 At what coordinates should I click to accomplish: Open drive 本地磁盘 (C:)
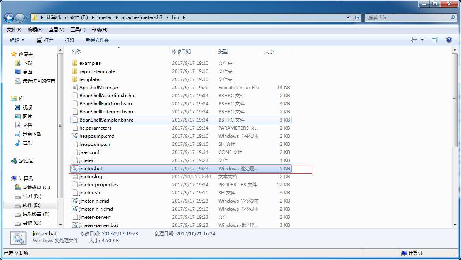(x=36, y=187)
